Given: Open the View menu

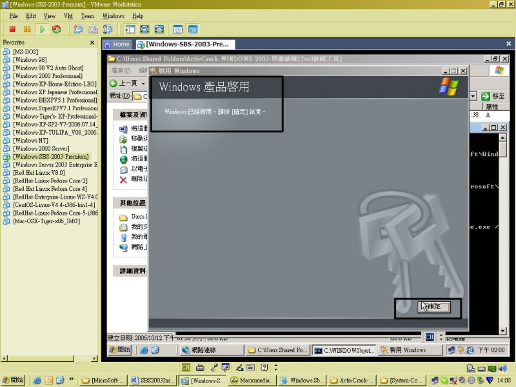Looking at the screenshot, I should click(x=50, y=16).
